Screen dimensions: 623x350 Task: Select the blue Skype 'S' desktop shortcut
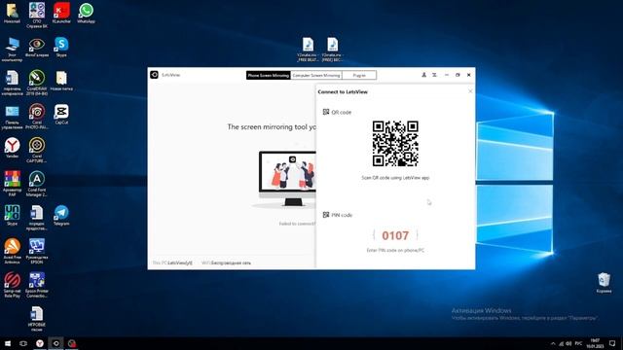point(61,47)
